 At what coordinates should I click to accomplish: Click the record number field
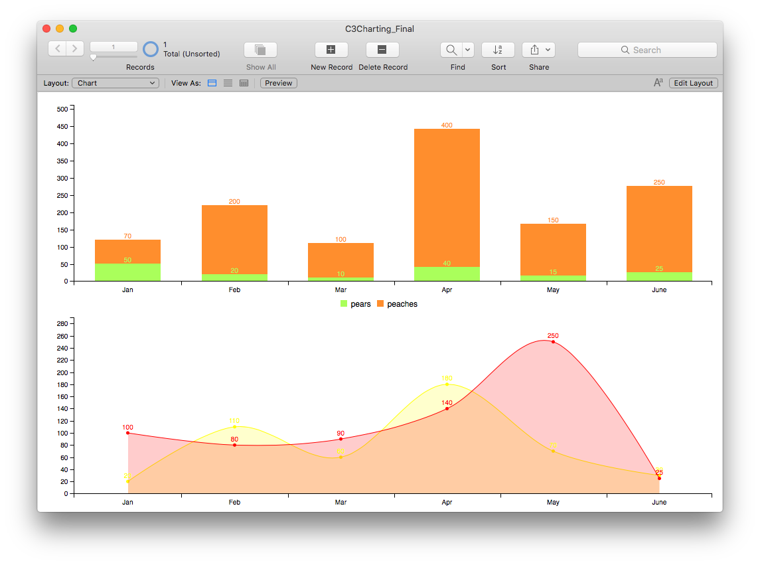pos(114,47)
